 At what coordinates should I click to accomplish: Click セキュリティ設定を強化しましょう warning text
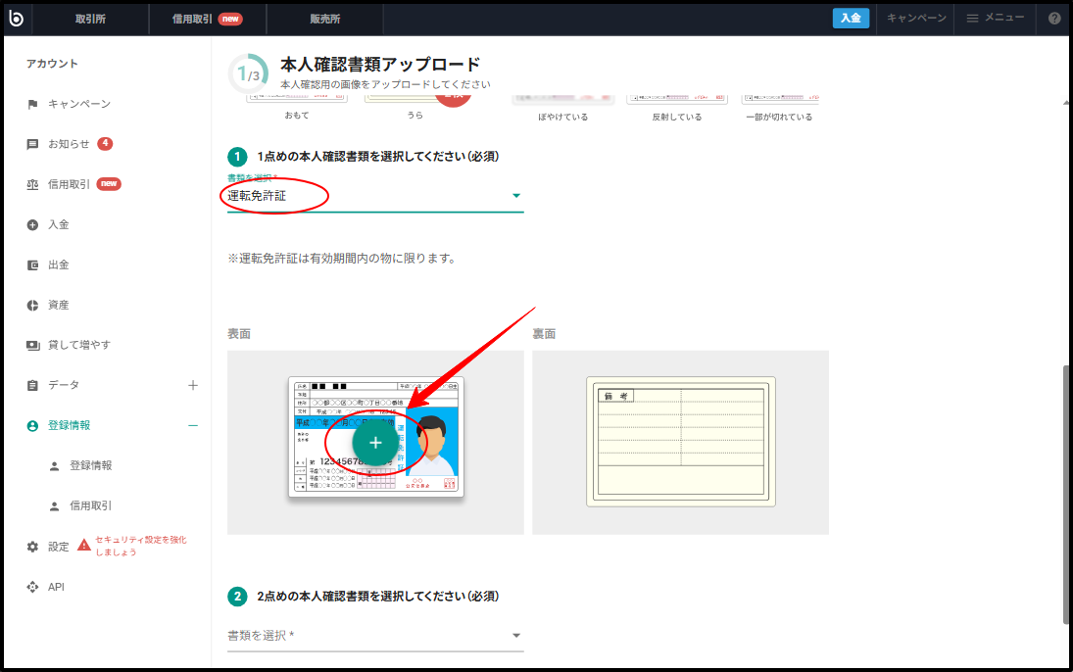click(x=140, y=546)
